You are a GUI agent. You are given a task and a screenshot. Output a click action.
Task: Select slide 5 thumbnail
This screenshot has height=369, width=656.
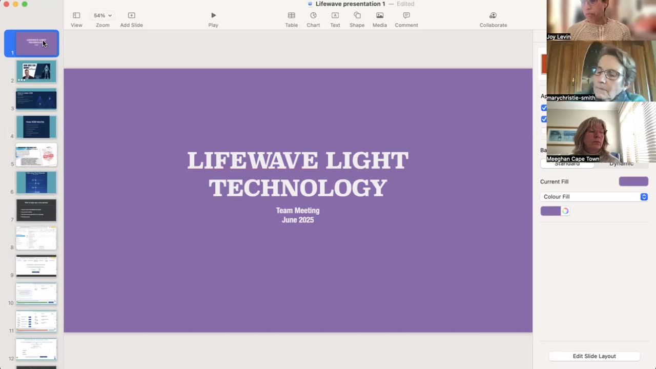click(x=36, y=155)
